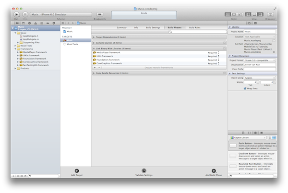Open the Build Rules tab
Image resolution: width=288 pixels, height=193 pixels.
click(195, 27)
